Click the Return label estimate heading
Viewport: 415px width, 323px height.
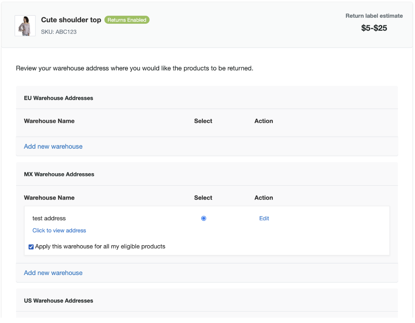click(x=374, y=16)
